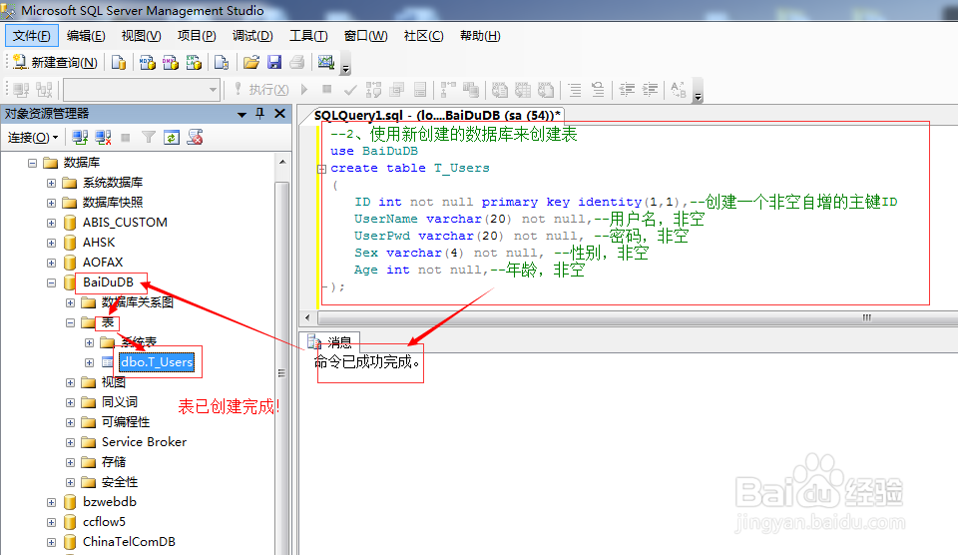Viewport: 958px width, 555px height.
Task: Open the View (视图) menu
Action: pyautogui.click(x=141, y=36)
